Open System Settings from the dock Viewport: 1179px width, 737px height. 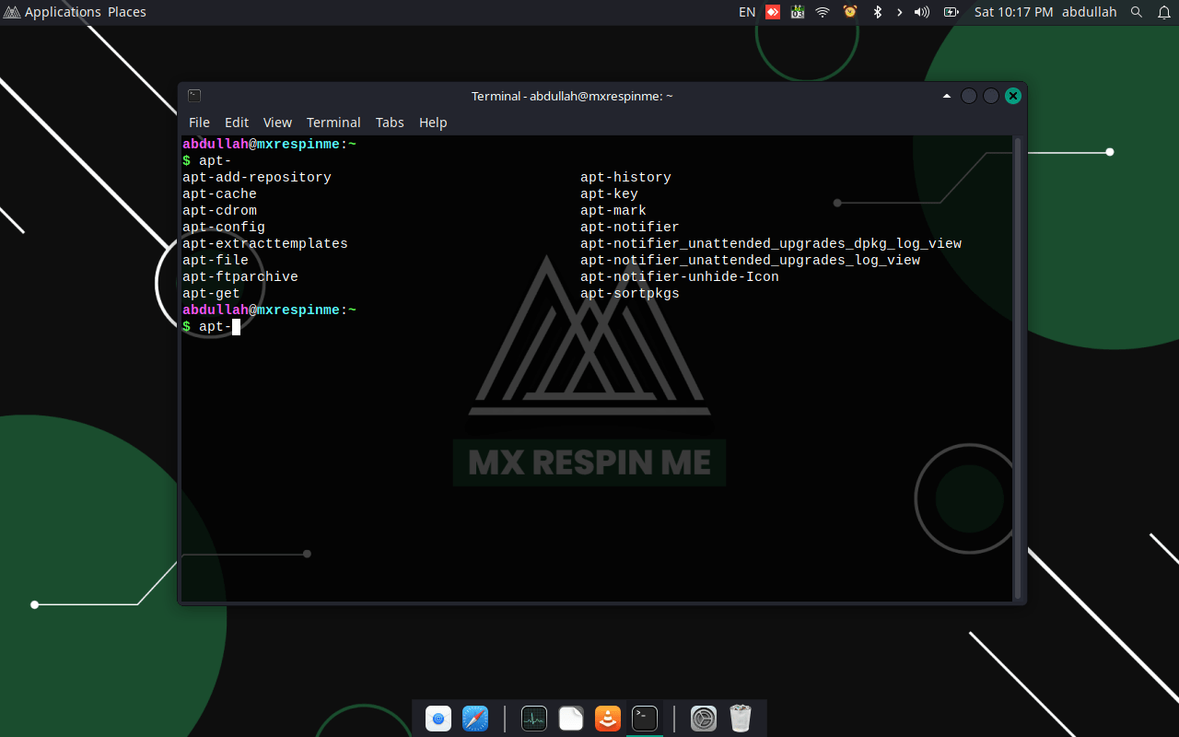pos(704,719)
